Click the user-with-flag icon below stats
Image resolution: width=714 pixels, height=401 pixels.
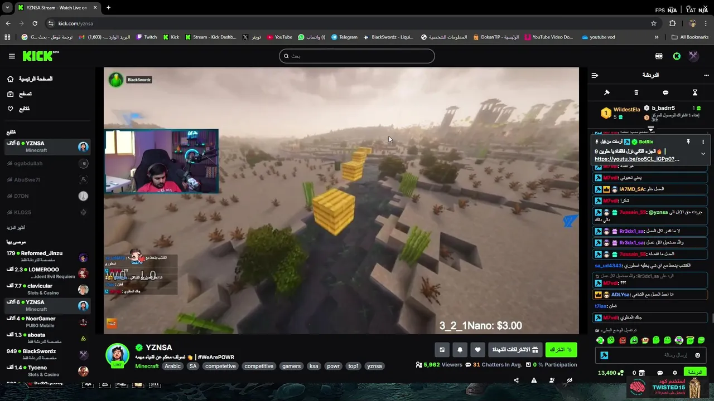[x=552, y=380]
